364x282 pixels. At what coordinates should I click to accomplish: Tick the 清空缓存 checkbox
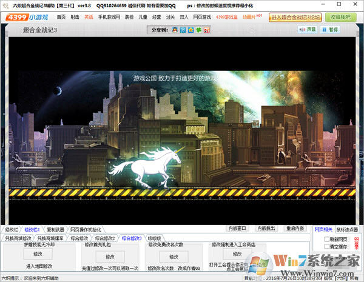(326, 246)
